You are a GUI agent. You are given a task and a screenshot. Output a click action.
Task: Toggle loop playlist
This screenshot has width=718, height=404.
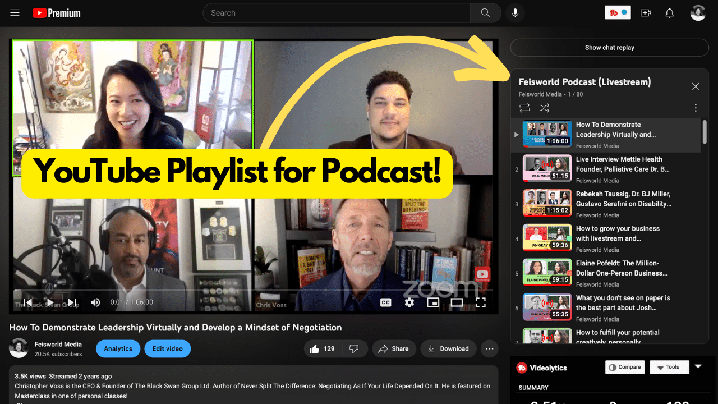click(524, 108)
